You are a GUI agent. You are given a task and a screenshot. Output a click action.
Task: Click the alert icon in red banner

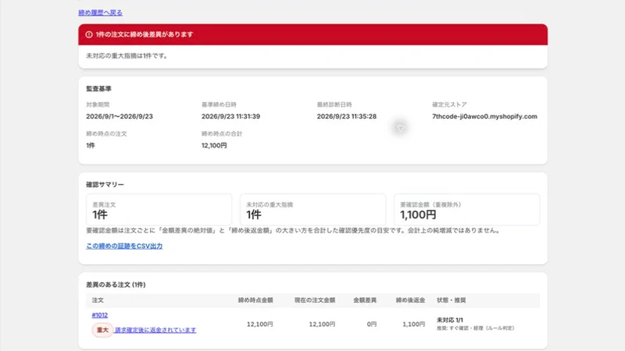pos(89,34)
